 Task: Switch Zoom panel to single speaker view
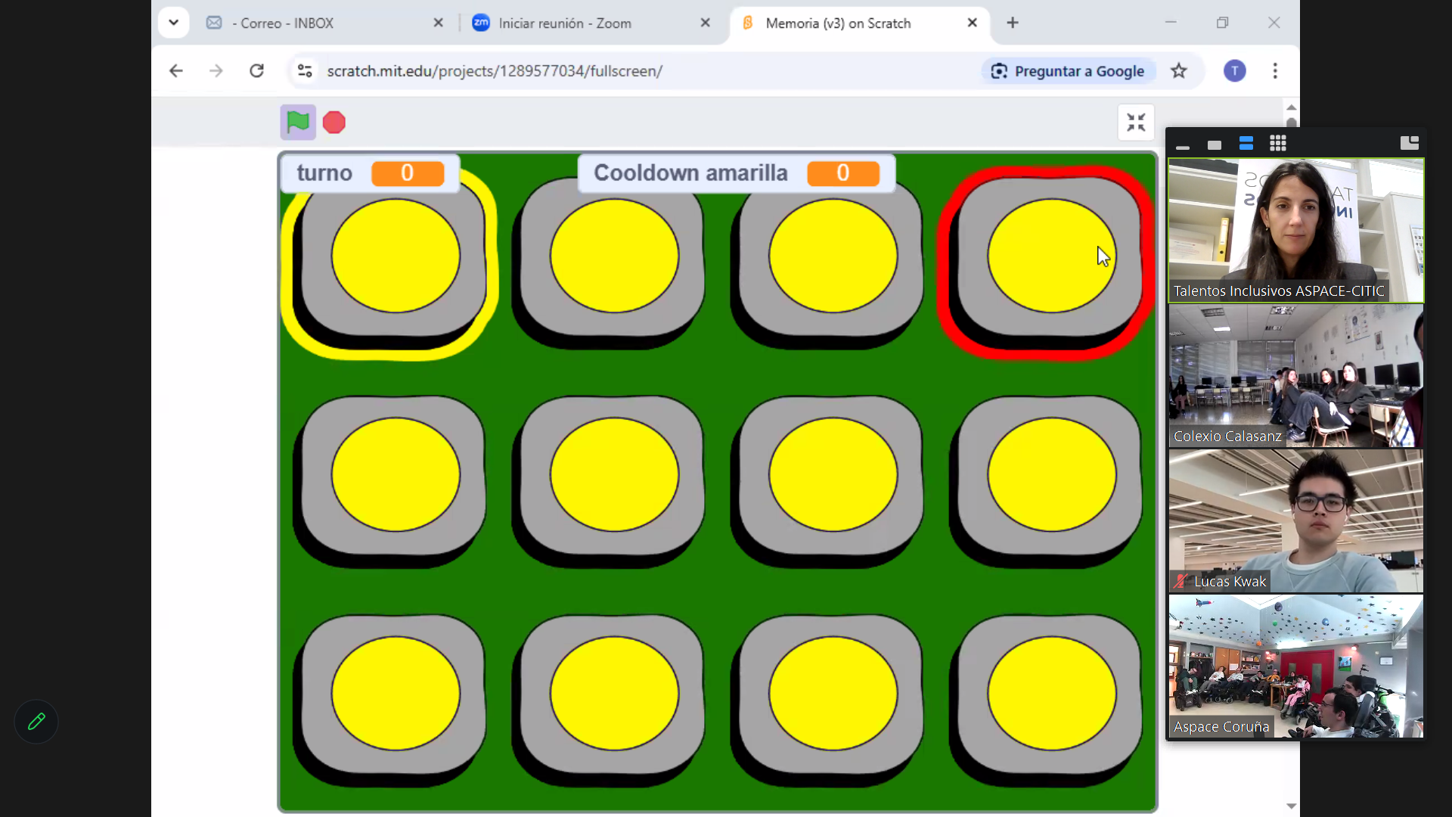click(1215, 144)
